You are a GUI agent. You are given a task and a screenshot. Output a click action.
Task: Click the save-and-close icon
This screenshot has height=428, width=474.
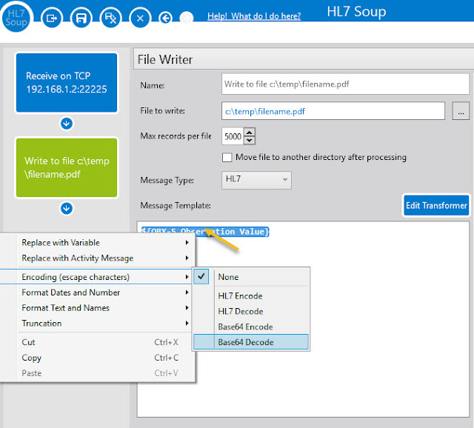[110, 17]
